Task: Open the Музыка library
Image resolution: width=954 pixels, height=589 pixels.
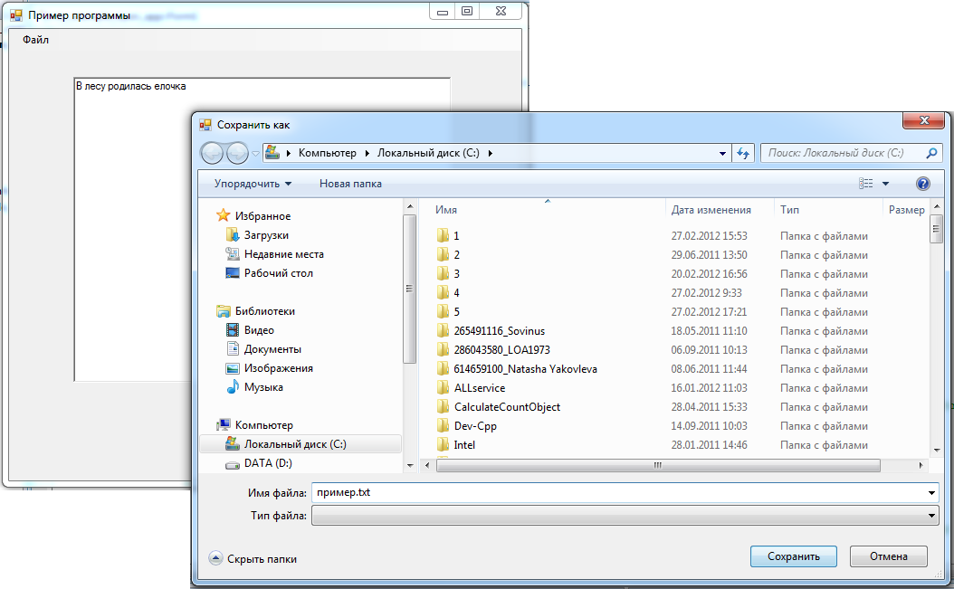Action: 254,387
